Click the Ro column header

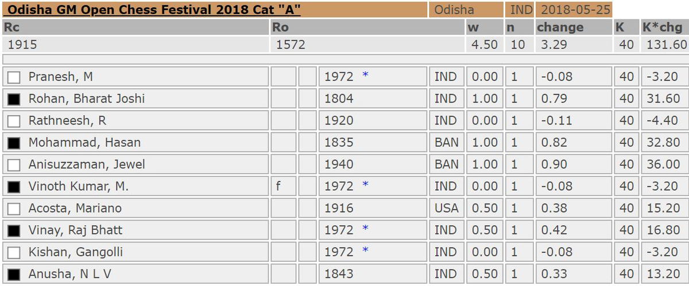(280, 27)
